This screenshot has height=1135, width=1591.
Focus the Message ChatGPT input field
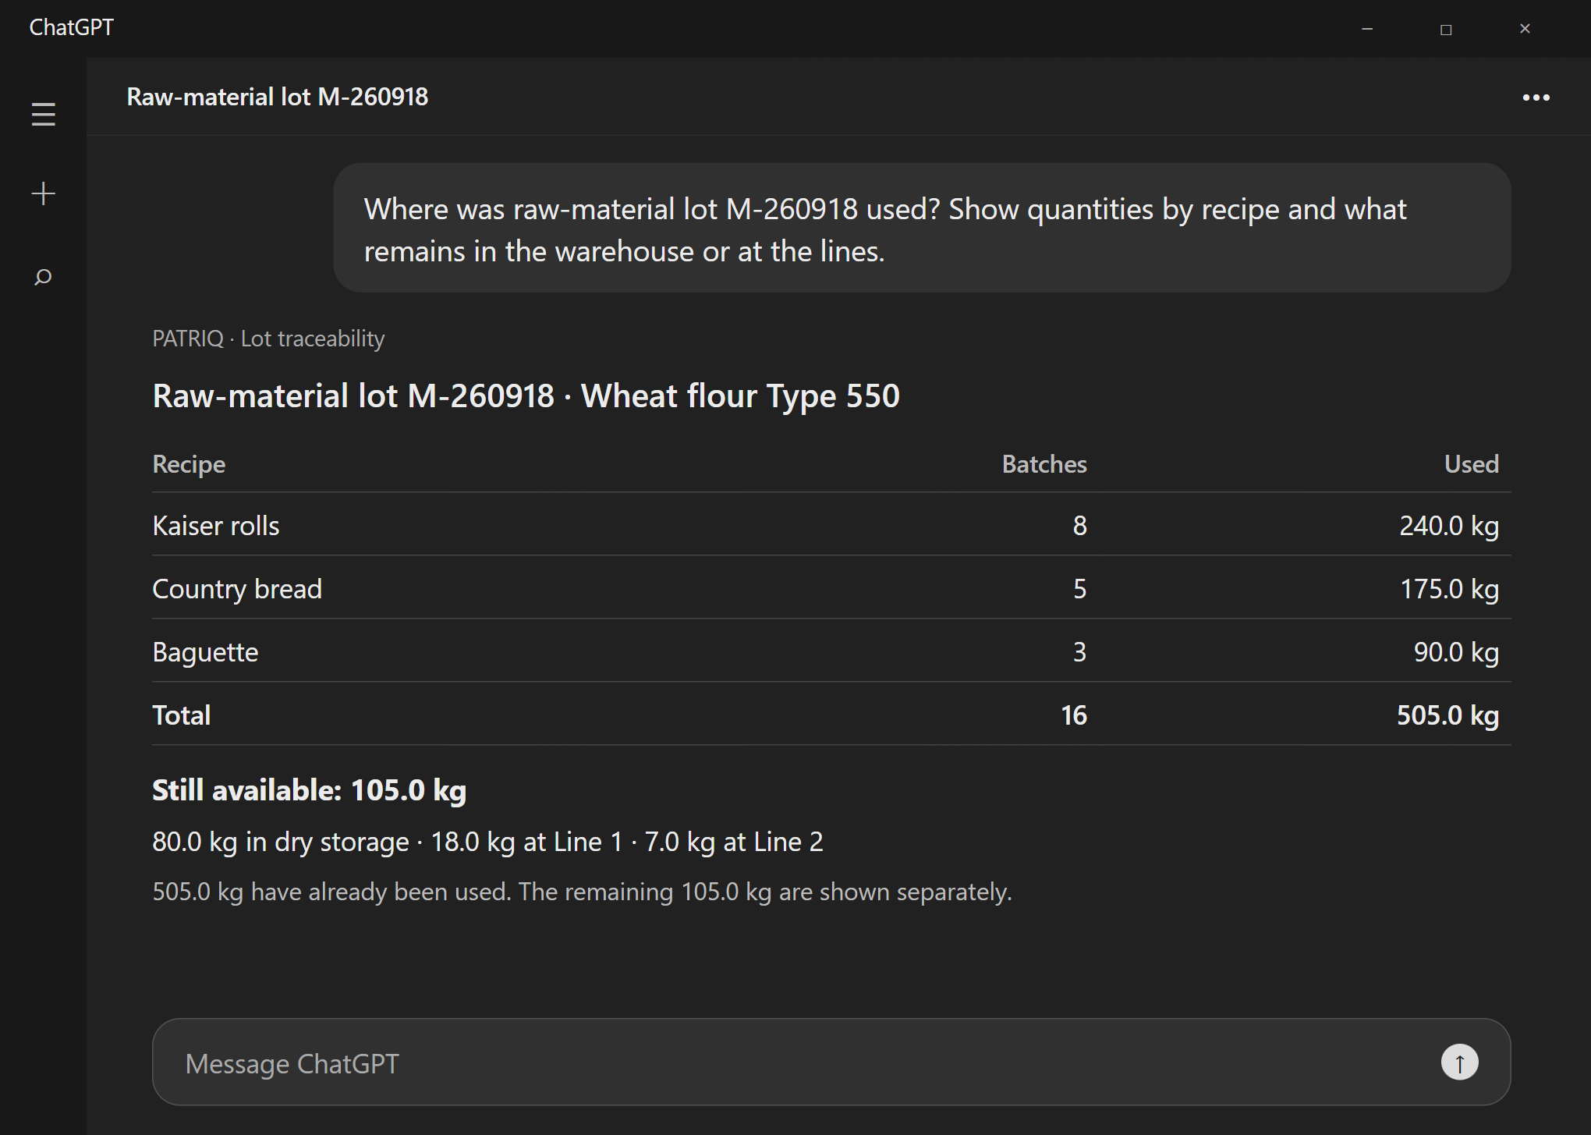click(x=831, y=1062)
